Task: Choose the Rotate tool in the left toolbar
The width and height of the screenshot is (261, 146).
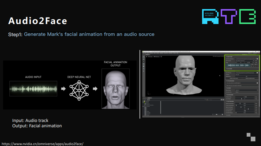Action: [x=143, y=64]
